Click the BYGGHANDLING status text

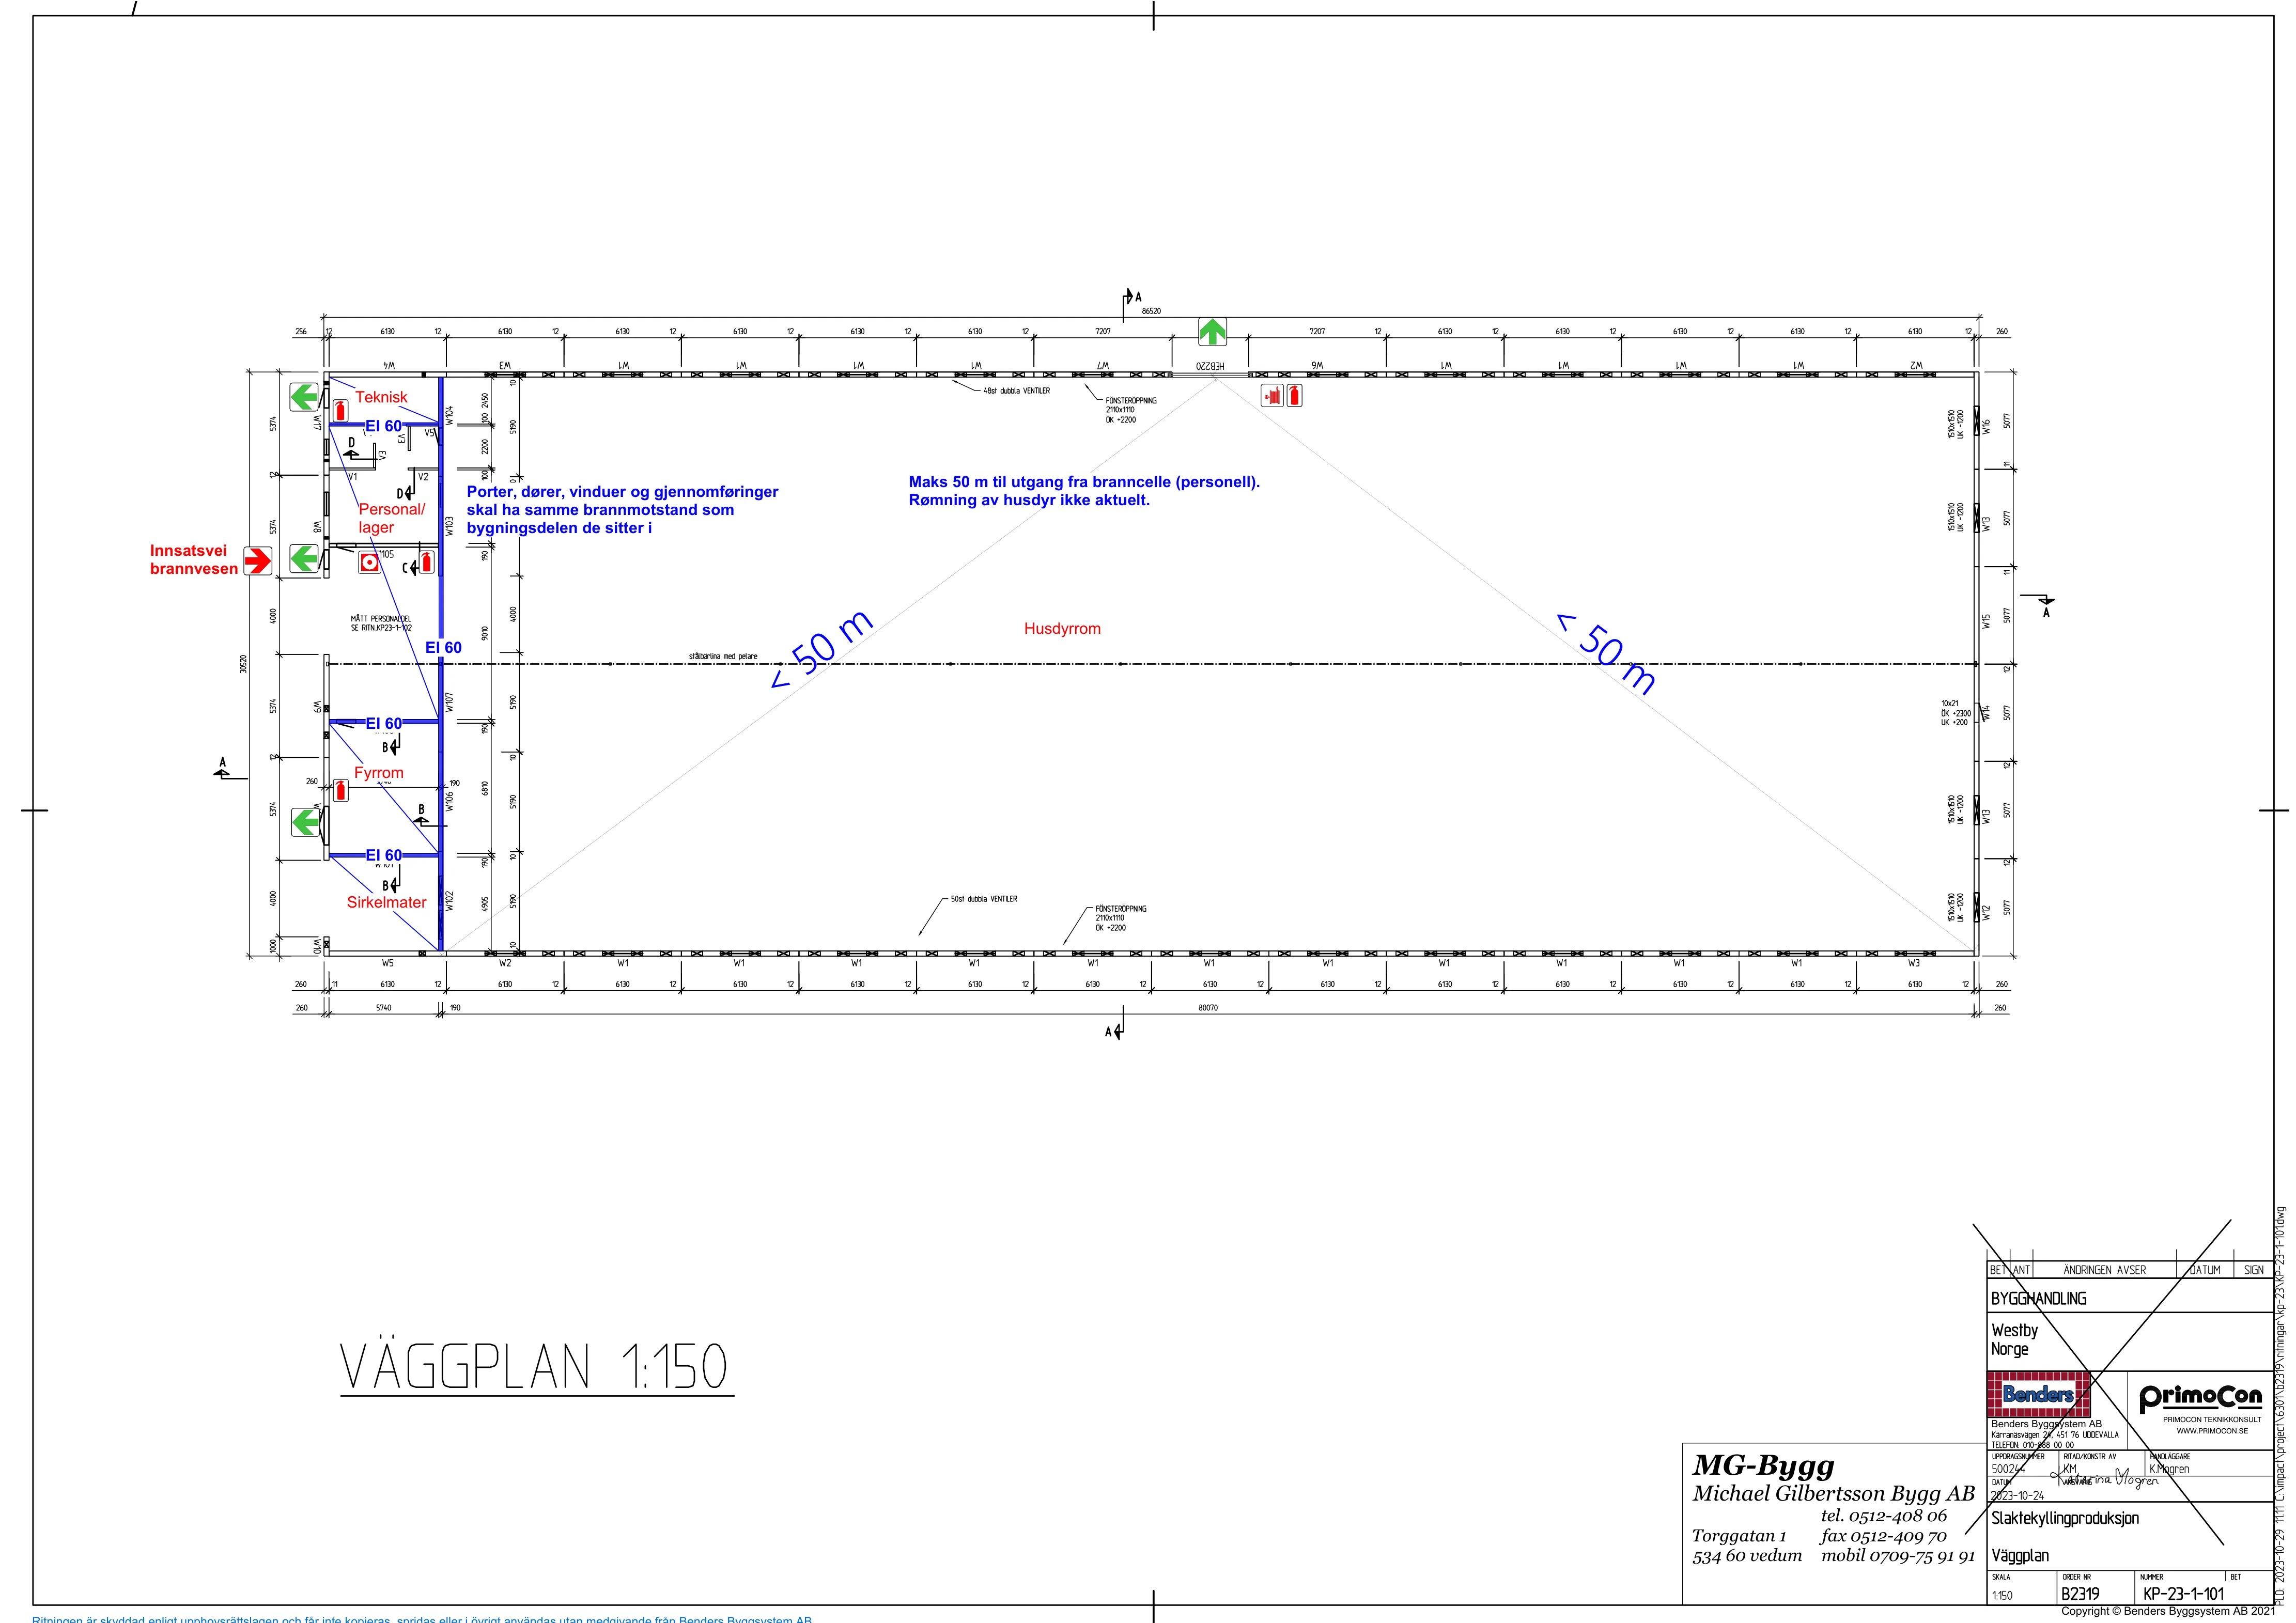(x=2039, y=1299)
